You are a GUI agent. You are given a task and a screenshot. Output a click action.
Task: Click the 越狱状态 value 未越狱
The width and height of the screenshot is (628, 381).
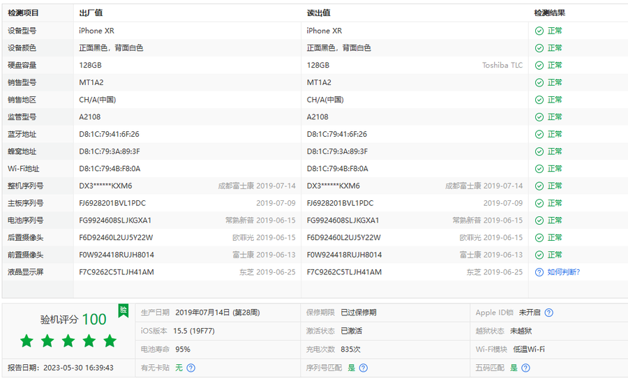click(521, 331)
